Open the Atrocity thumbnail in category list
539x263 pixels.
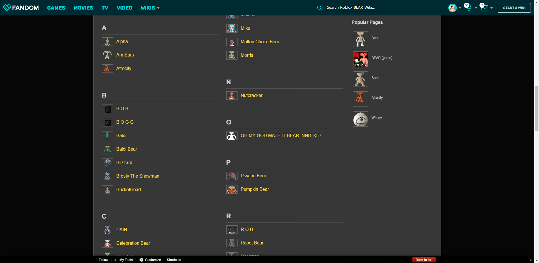[x=108, y=69]
